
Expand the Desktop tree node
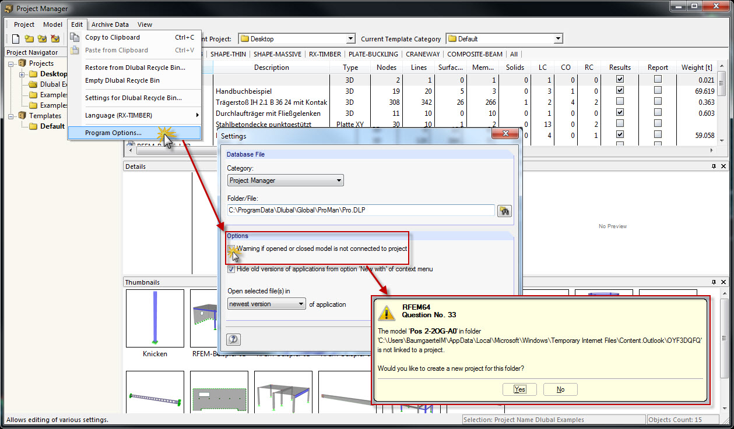(22, 75)
